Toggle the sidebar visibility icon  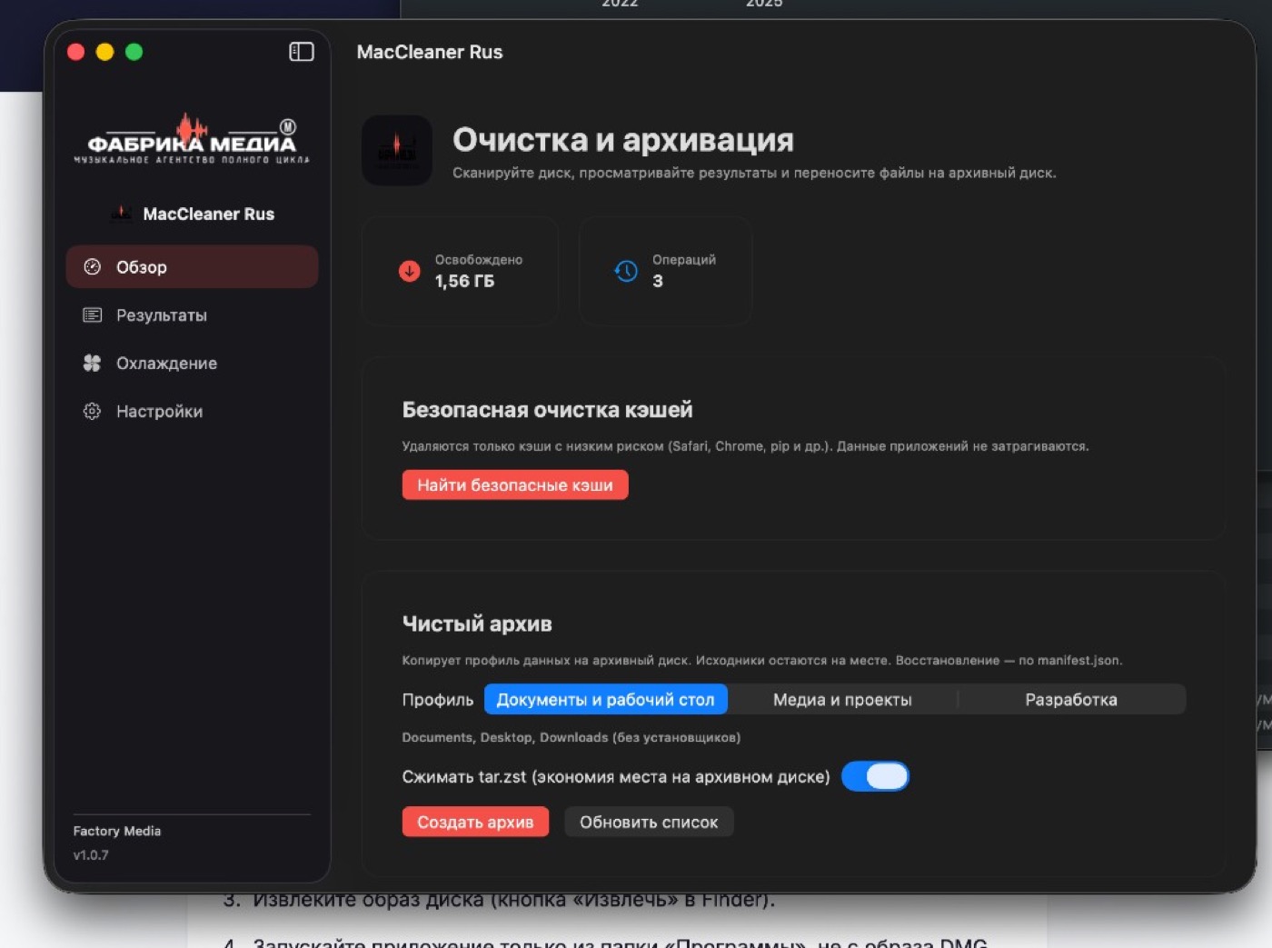(x=302, y=52)
